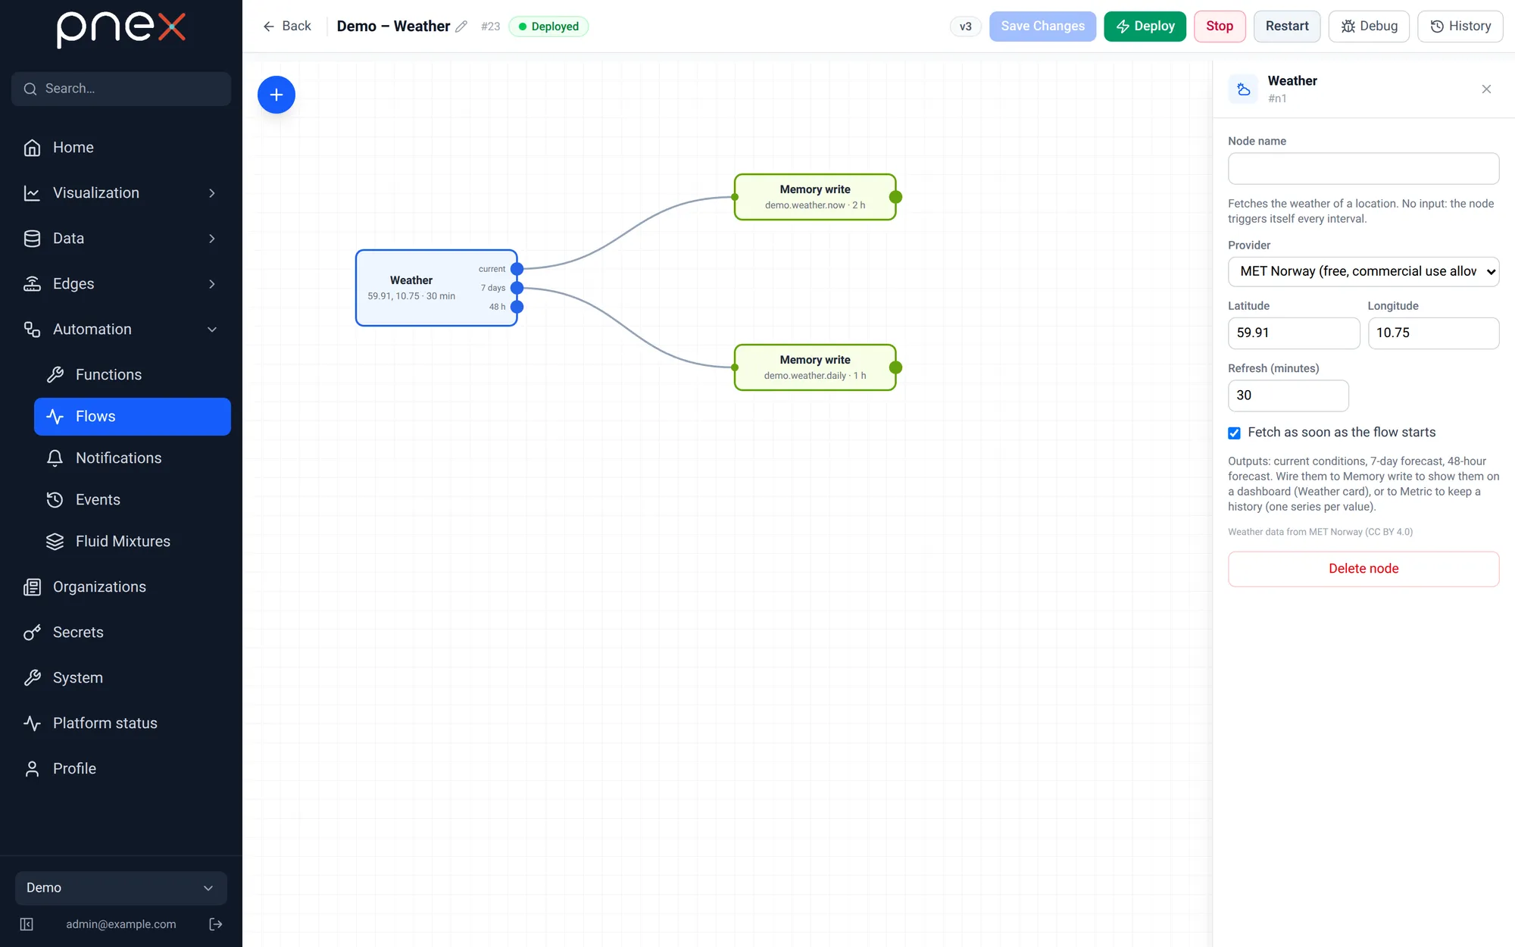Click output port of demo.weather.now Memory write

pyautogui.click(x=895, y=197)
